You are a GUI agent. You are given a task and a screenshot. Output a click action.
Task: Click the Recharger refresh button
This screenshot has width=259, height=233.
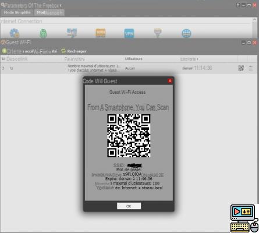(74, 51)
